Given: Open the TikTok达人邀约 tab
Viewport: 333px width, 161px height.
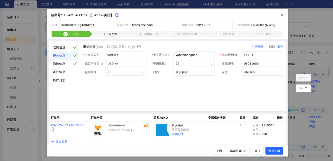Looking at the screenshot, I should pyautogui.click(x=211, y=4).
